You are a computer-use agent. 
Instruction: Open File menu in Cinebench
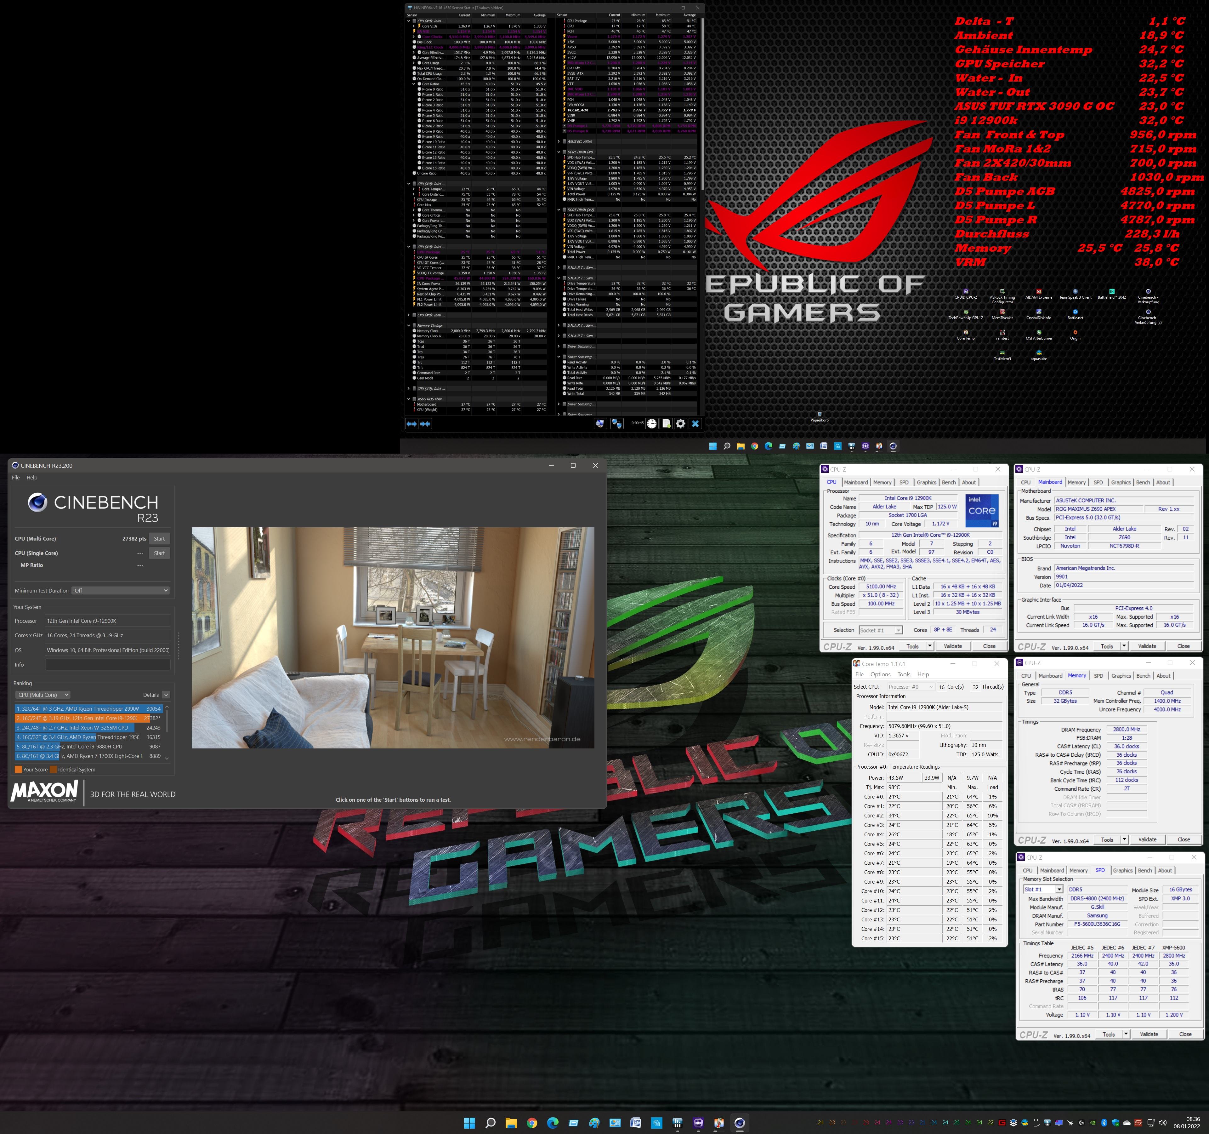tap(16, 478)
